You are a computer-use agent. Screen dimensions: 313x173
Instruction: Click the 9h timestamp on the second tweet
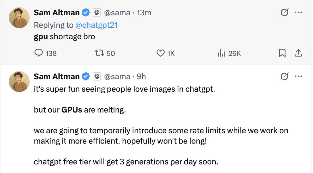coord(141,77)
